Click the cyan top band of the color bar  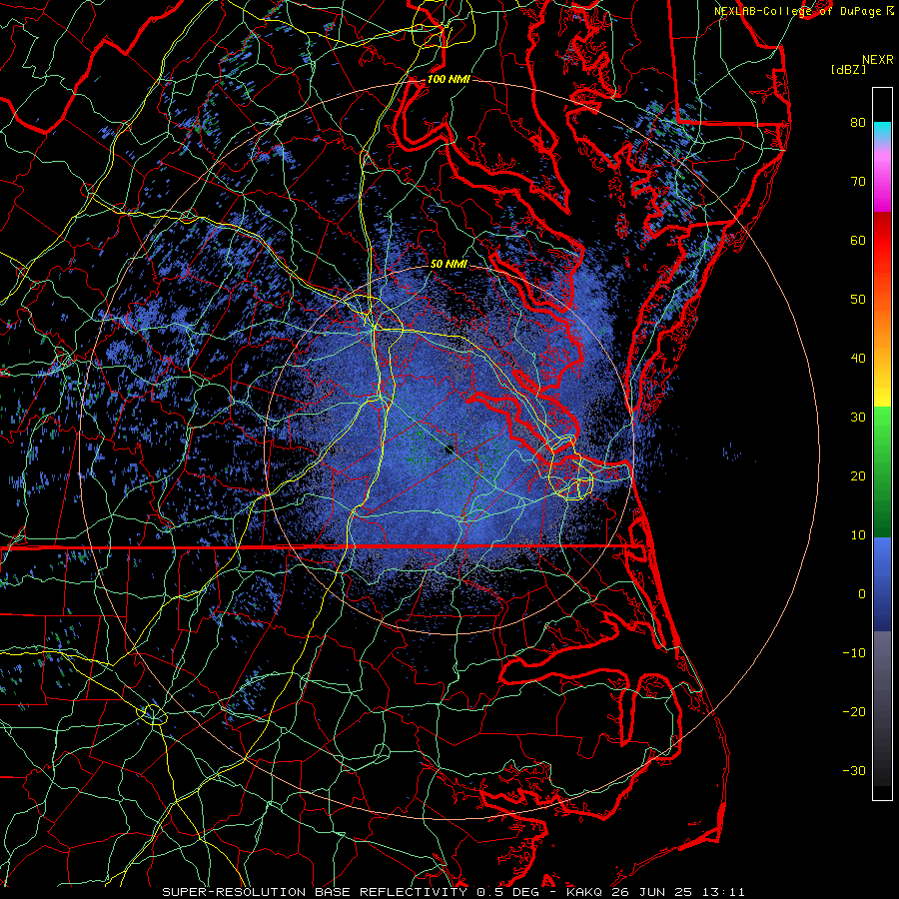(x=882, y=132)
